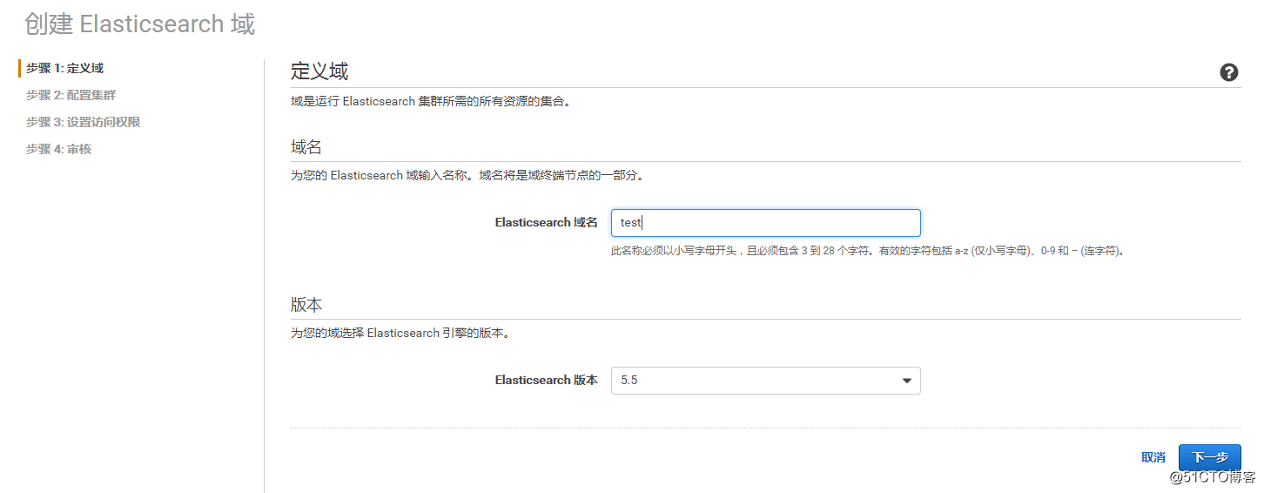Image resolution: width=1264 pixels, height=493 pixels.
Task: Select 步骤 1: 定义域 in sidebar
Action: pos(64,68)
